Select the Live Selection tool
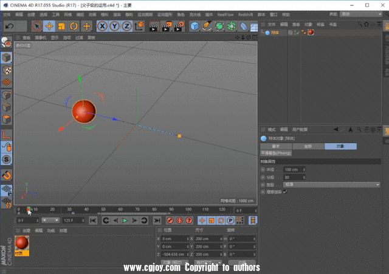 point(37,26)
